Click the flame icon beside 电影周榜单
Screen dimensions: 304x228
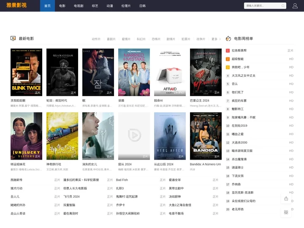pos(228,38)
